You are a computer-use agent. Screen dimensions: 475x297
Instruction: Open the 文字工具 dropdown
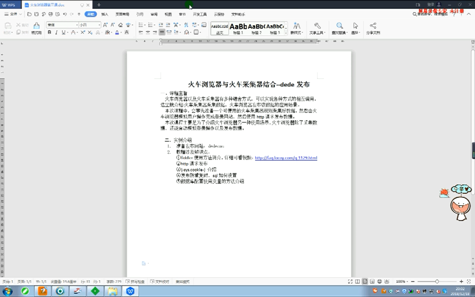click(317, 28)
